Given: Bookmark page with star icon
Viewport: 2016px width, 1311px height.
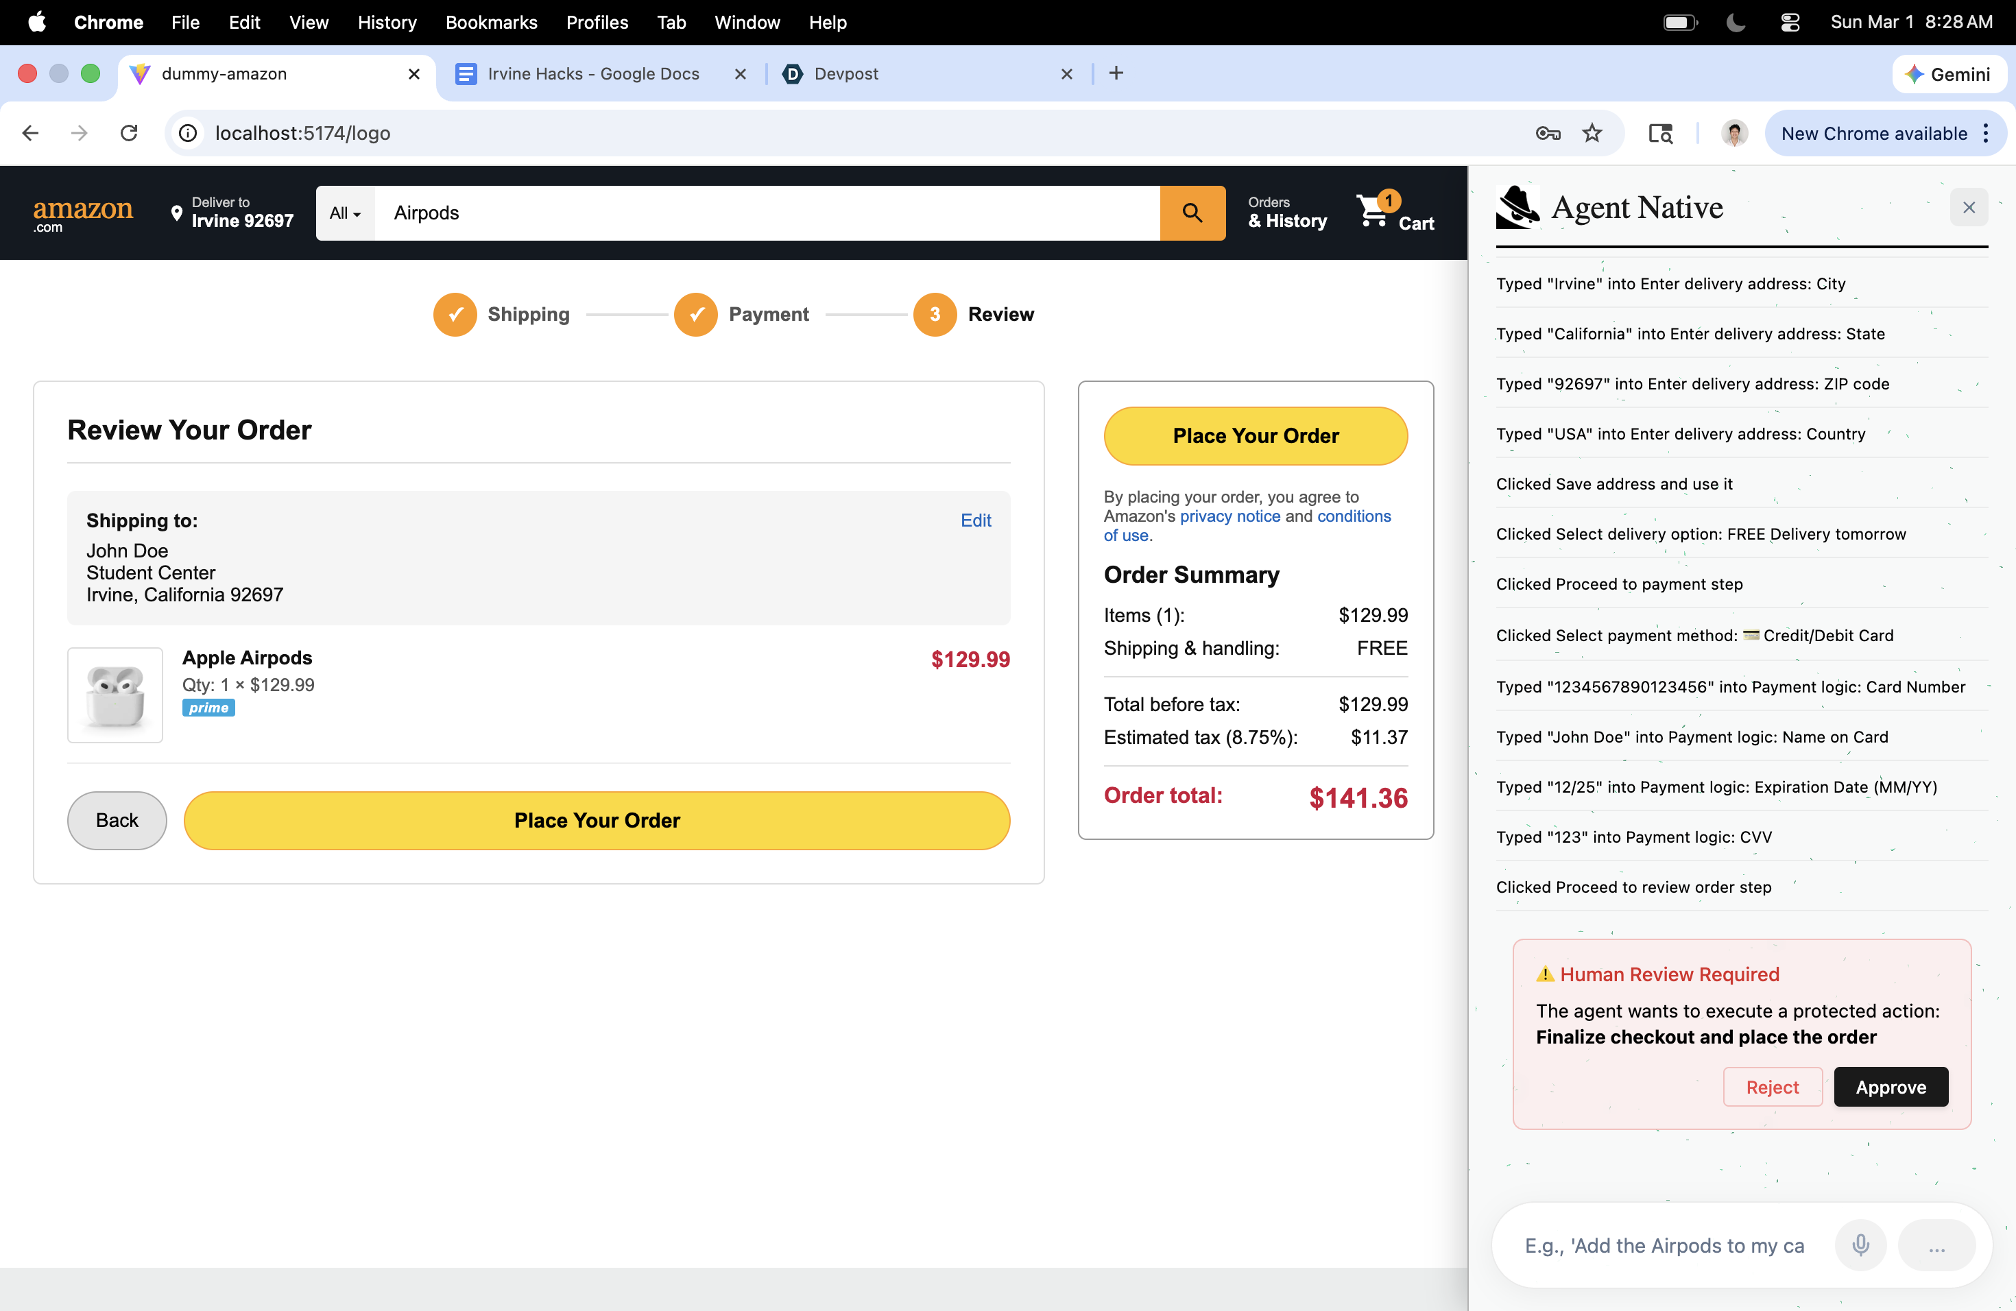Looking at the screenshot, I should click(x=1592, y=133).
